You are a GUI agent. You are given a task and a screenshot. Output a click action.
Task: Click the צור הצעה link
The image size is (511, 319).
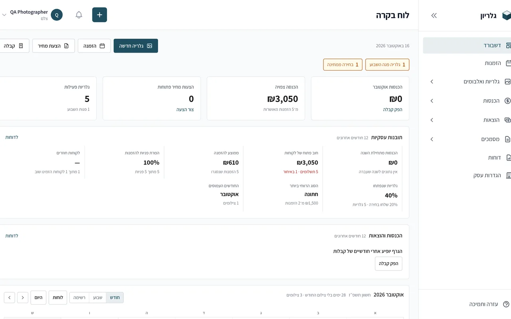pyautogui.click(x=185, y=109)
